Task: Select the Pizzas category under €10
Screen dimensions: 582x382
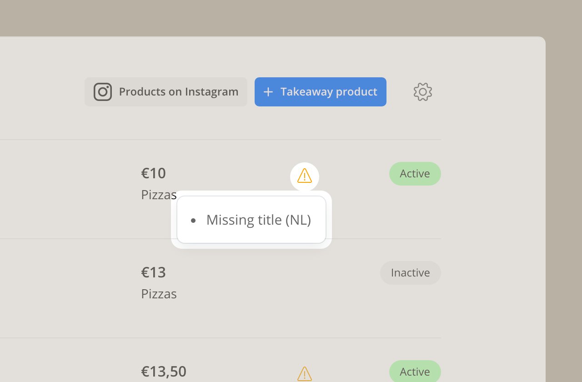Action: click(158, 195)
